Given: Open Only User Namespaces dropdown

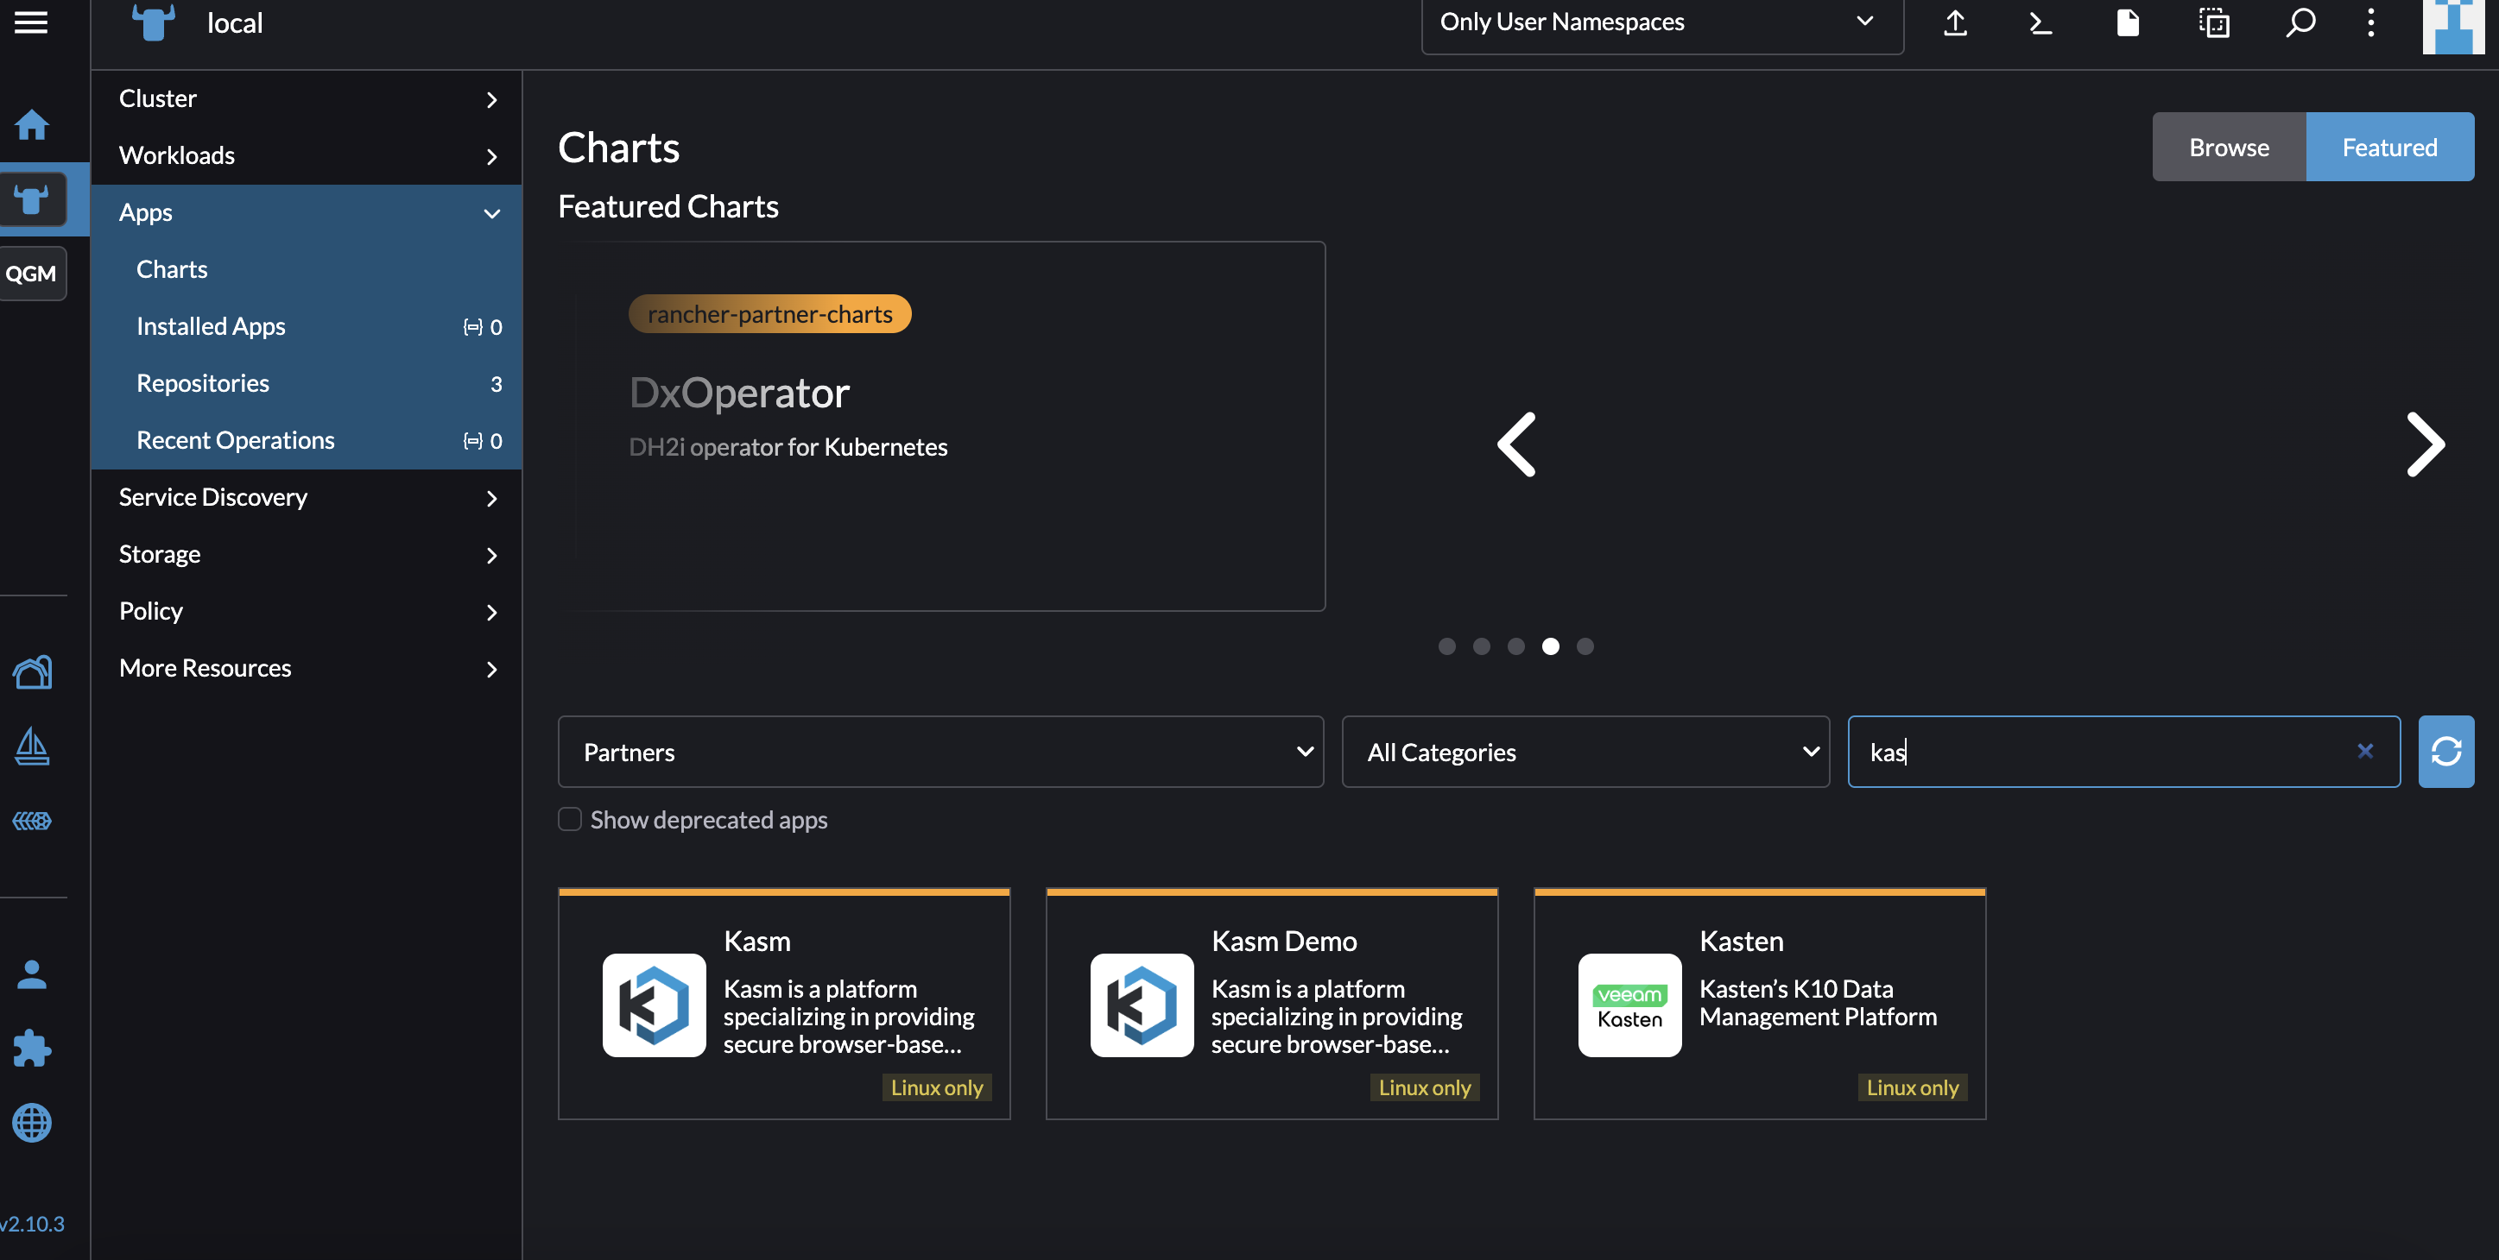Looking at the screenshot, I should tap(1661, 23).
